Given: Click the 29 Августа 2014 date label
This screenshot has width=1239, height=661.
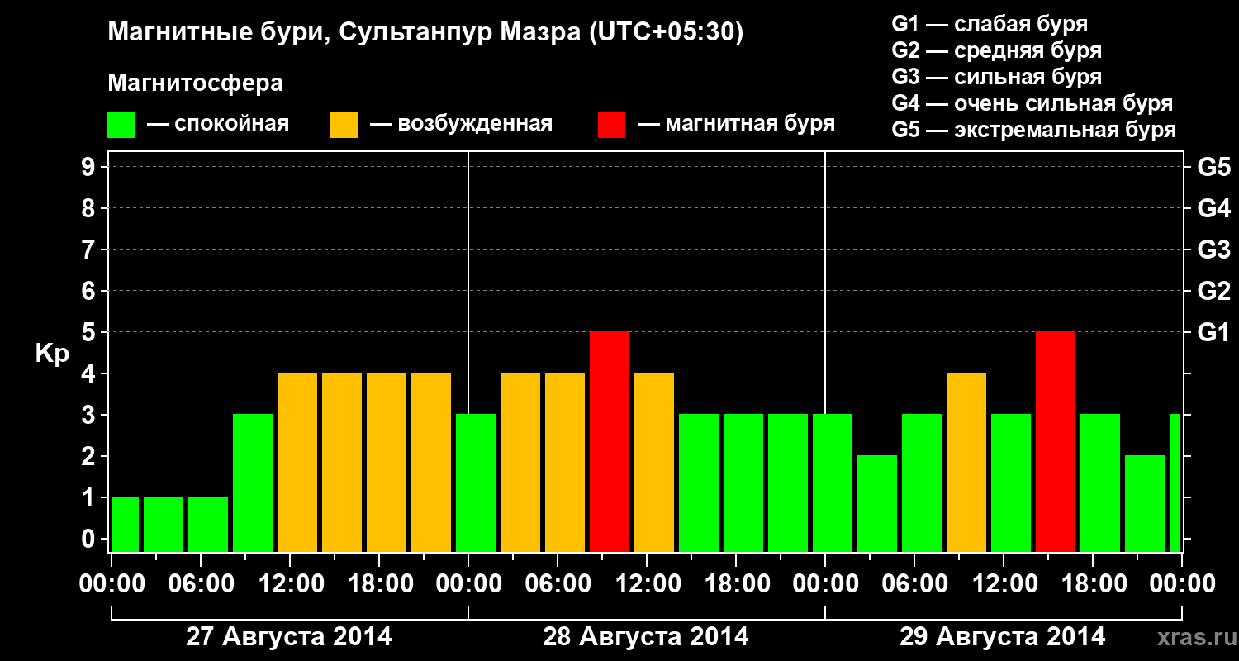Looking at the screenshot, I should 1003,637.
